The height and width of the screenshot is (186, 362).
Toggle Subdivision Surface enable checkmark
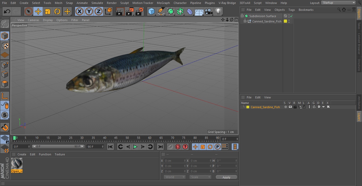[x=291, y=16]
